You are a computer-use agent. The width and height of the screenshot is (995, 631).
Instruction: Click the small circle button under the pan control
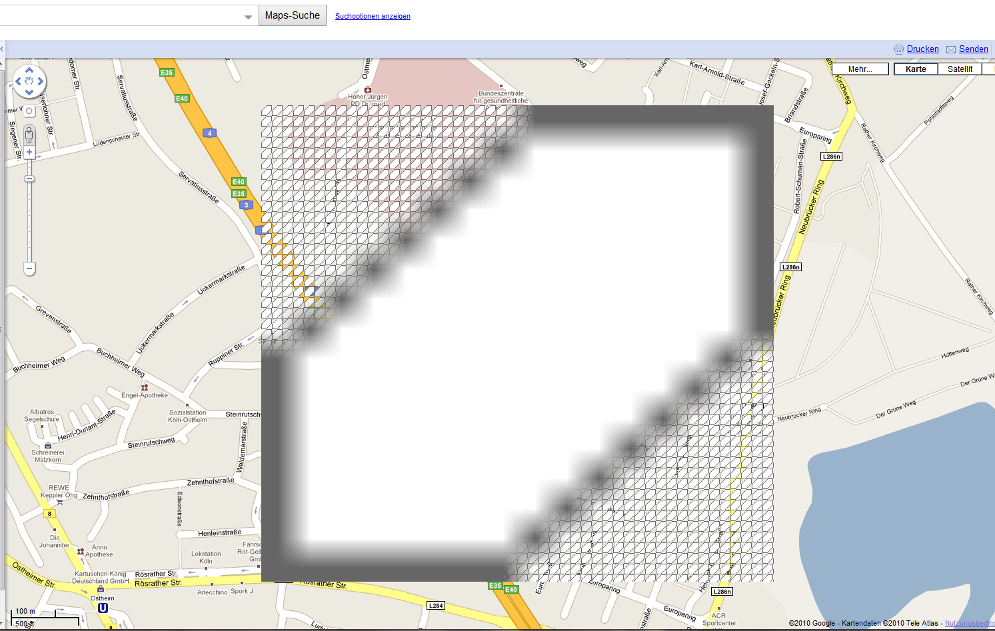click(x=29, y=111)
